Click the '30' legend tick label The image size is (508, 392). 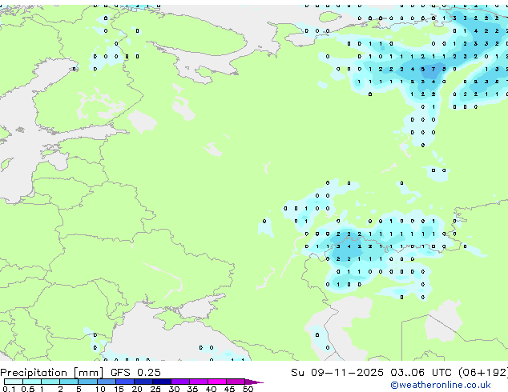pos(174,389)
